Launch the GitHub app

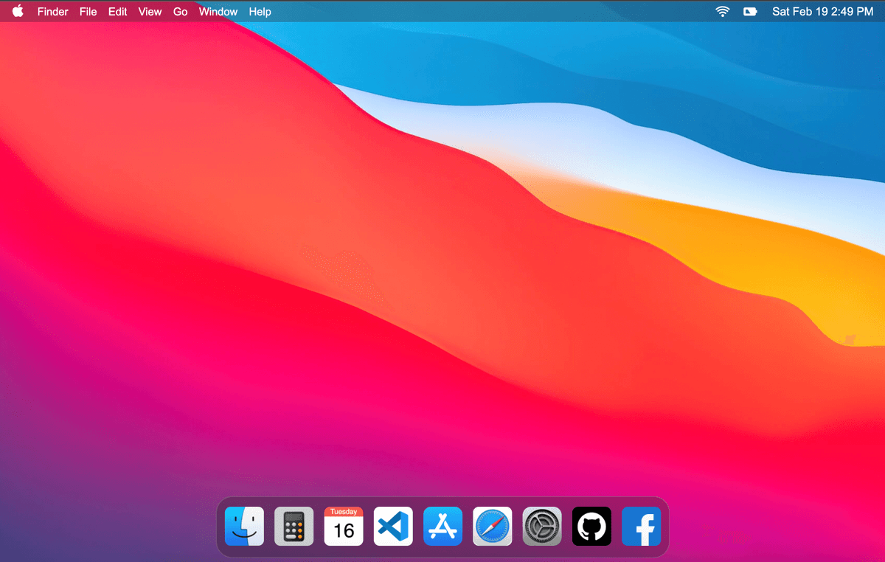(591, 526)
